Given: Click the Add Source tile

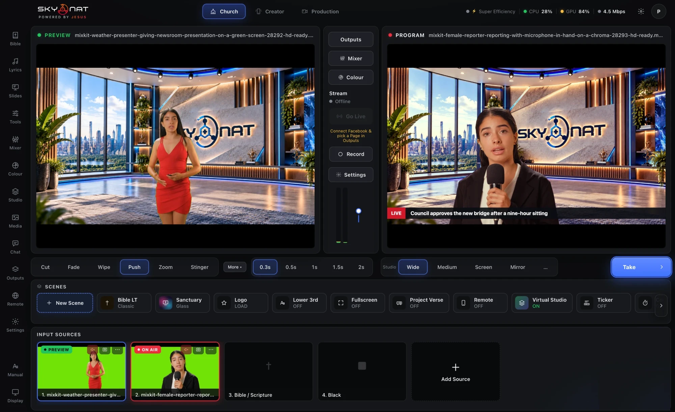Looking at the screenshot, I should point(456,372).
